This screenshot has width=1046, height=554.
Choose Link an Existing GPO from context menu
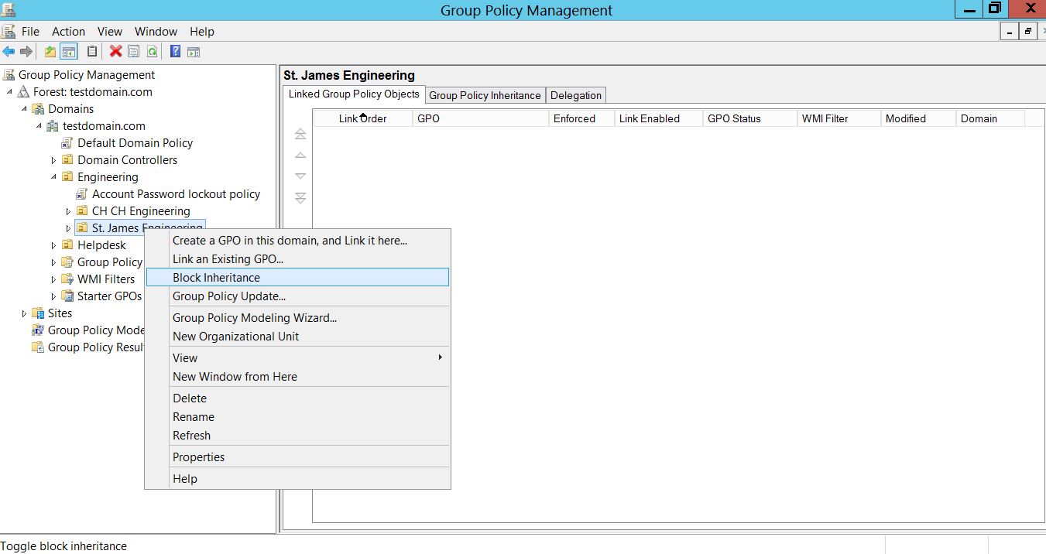[x=298, y=259]
